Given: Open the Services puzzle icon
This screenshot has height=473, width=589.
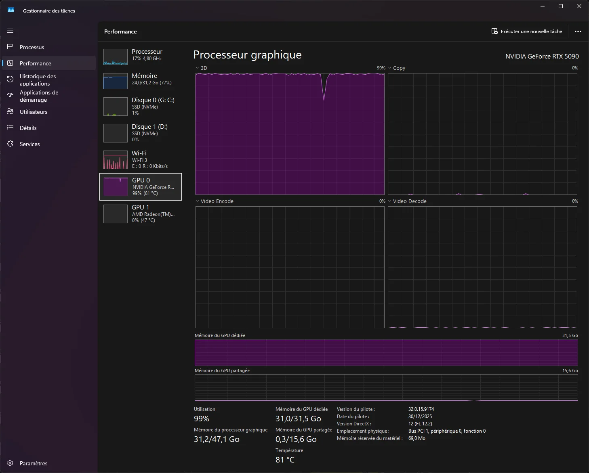Looking at the screenshot, I should [x=10, y=144].
